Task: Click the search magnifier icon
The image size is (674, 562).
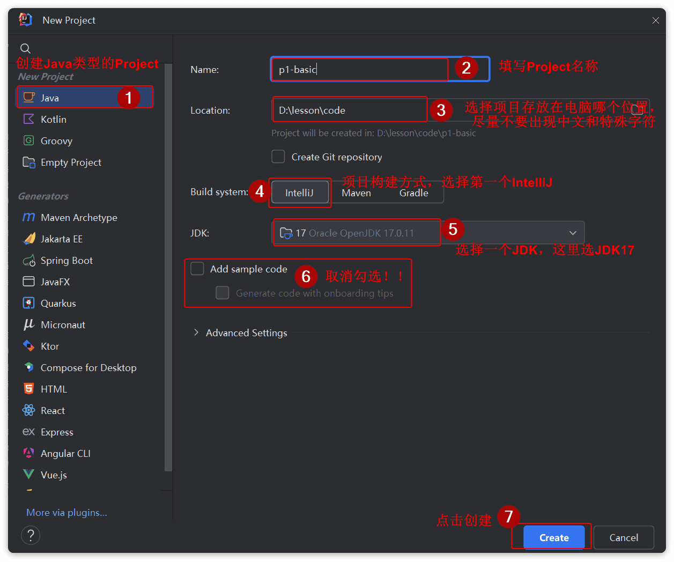Action: coord(25,49)
